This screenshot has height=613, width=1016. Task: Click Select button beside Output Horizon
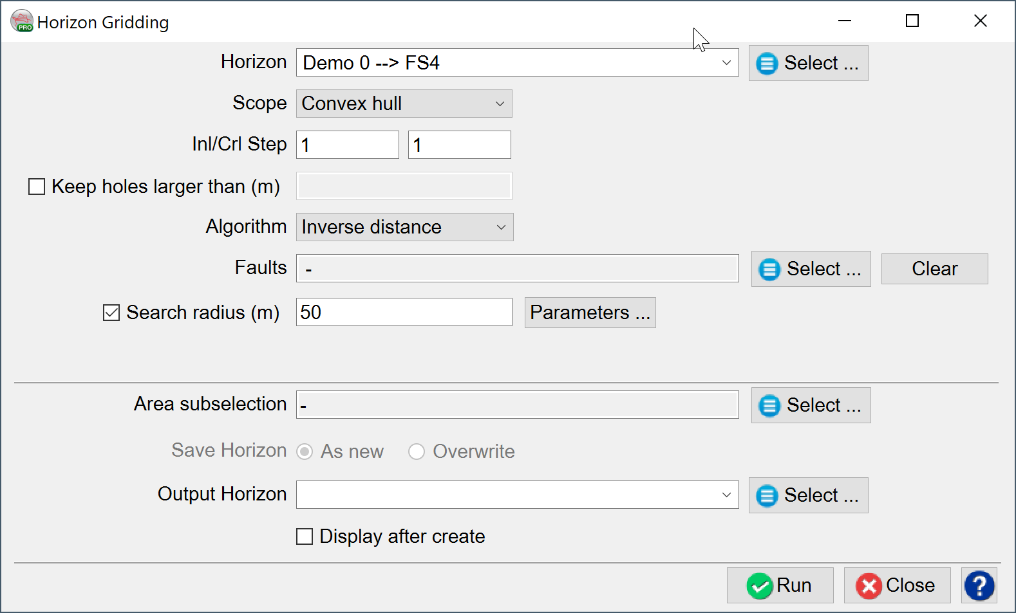coord(808,495)
